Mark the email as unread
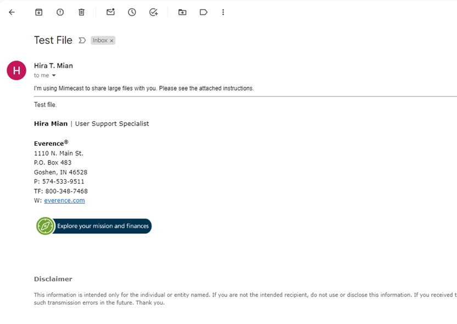457x324 pixels. (110, 12)
